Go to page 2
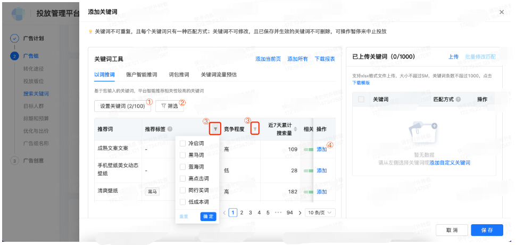The height and width of the screenshot is (245, 516). coord(242,213)
